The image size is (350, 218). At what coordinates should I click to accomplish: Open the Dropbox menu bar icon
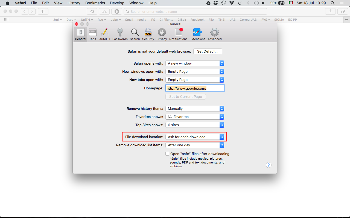(215, 3)
